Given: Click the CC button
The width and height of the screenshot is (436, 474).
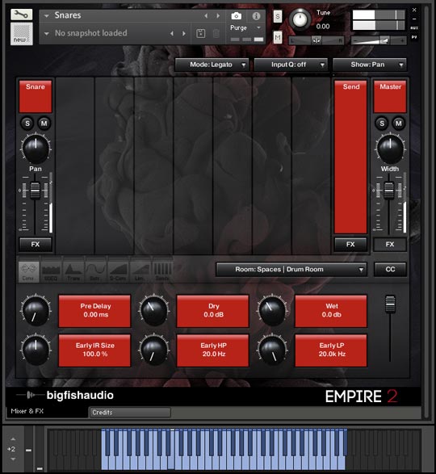Looking at the screenshot, I should [390, 270].
